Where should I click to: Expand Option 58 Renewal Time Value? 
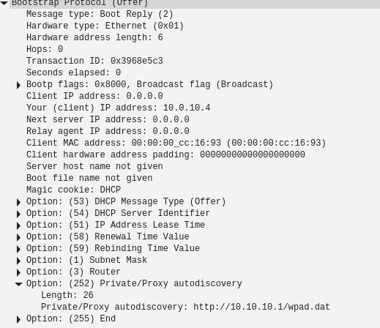18,237
